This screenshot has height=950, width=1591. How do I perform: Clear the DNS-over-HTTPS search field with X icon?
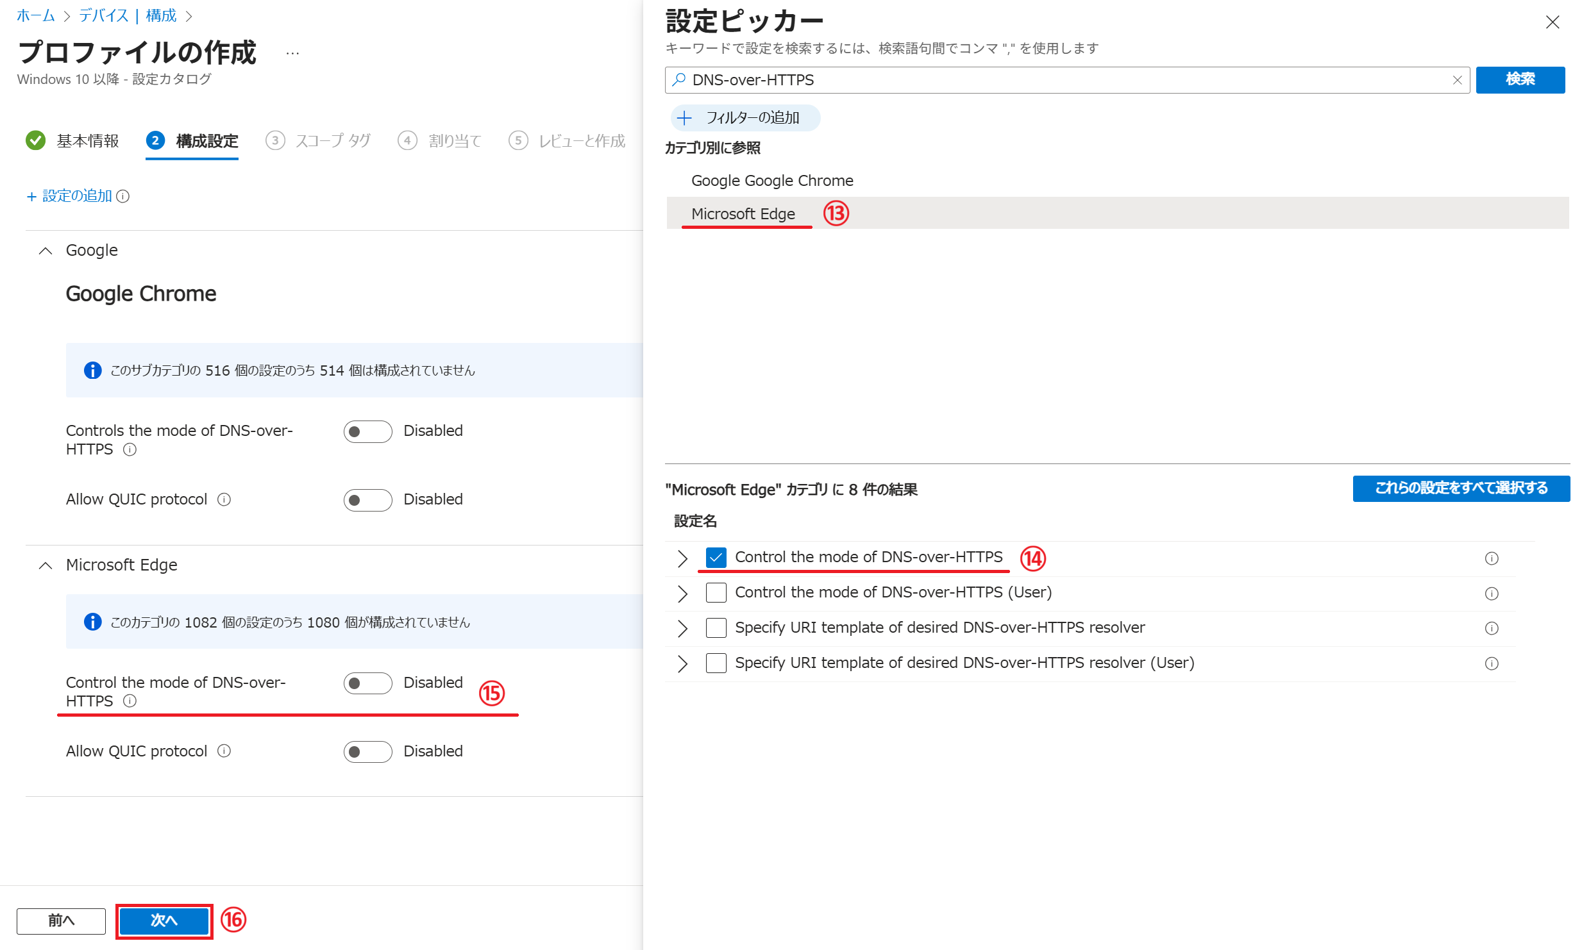coord(1457,80)
